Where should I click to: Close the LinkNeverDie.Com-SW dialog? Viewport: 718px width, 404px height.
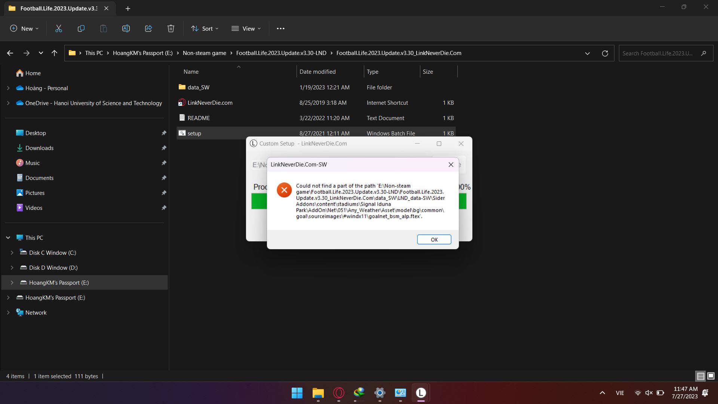451,164
